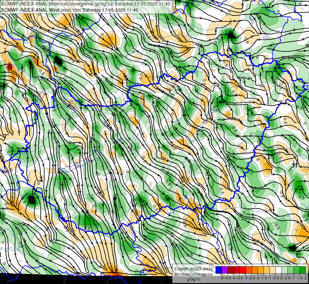The width and height of the screenshot is (309, 284).
Task: Click the legend label MoistureConvergence
Action: 193,274
